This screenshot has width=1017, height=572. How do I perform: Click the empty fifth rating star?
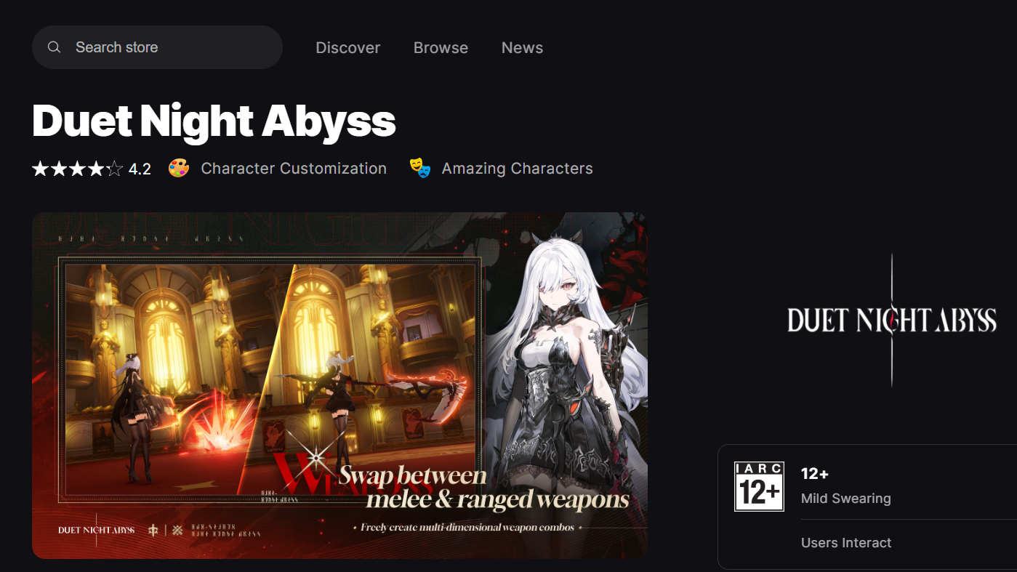[x=115, y=169]
